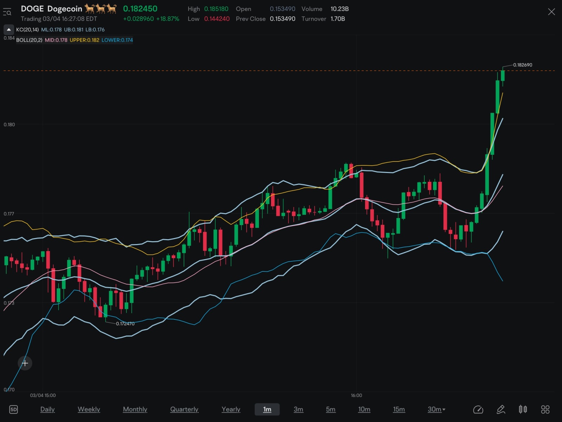The image size is (562, 422).
Task: Activate the pencil drawing tool
Action: [501, 409]
